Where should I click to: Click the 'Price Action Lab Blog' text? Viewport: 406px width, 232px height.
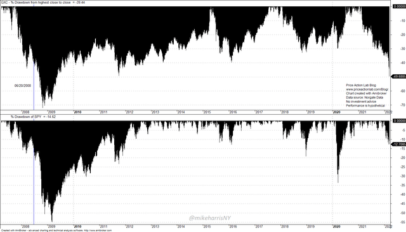(x=361, y=85)
